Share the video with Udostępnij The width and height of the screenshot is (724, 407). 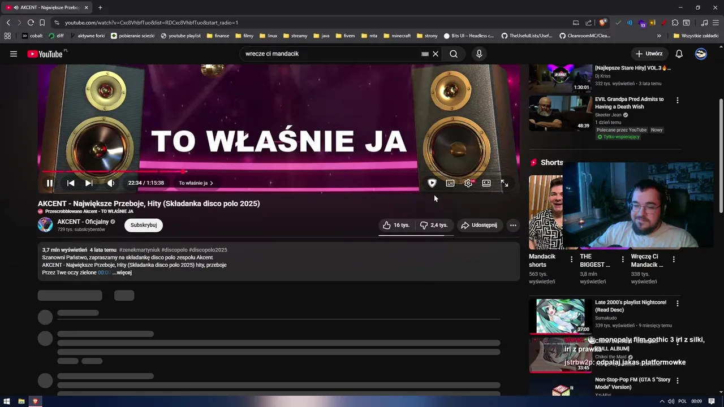(x=479, y=225)
